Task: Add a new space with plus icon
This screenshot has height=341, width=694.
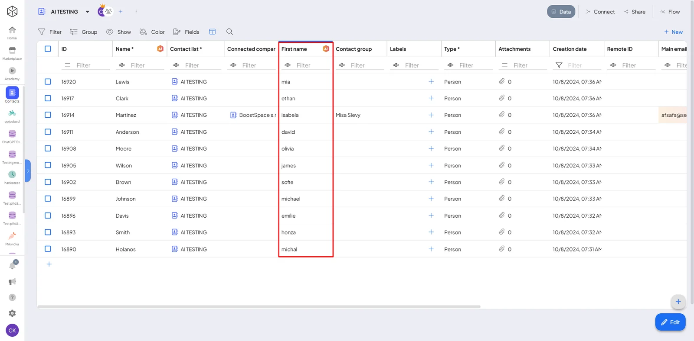Action: pos(121,12)
